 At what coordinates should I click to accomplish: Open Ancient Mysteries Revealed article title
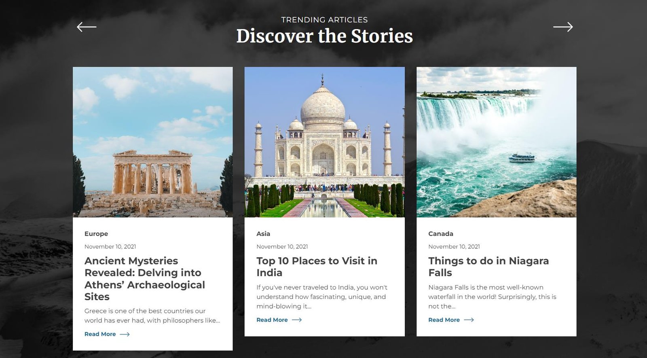tap(145, 279)
